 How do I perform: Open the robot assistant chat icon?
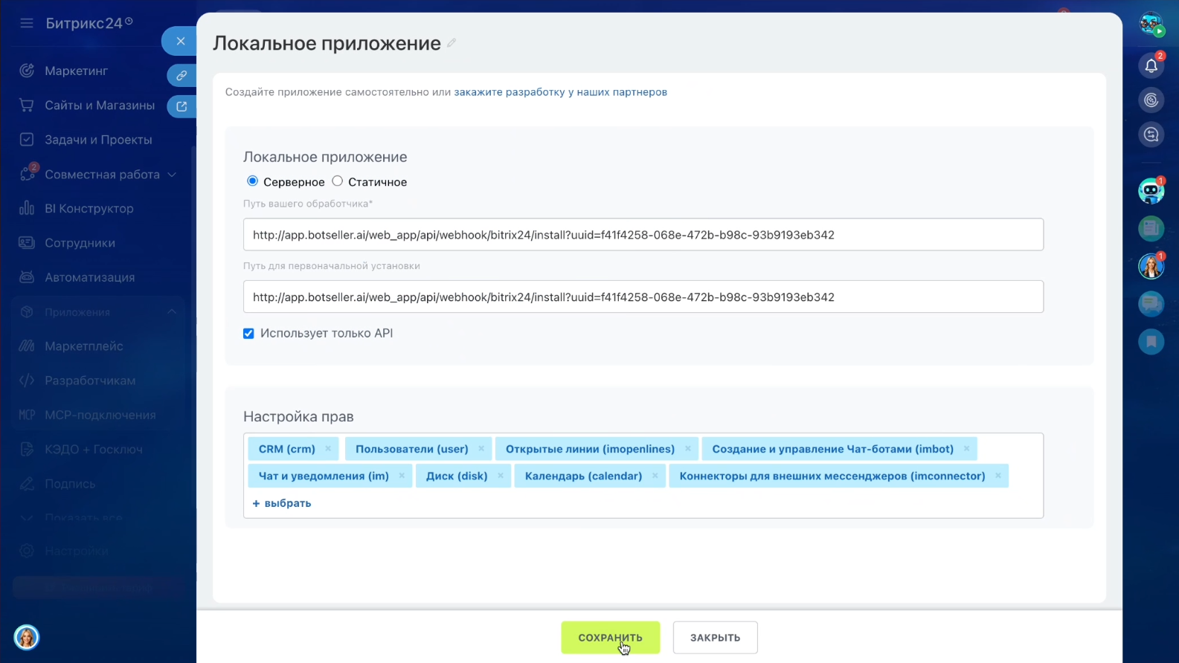coord(1151,191)
